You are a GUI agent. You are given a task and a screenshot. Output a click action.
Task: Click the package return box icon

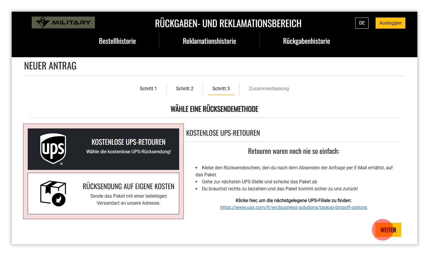[53, 193]
